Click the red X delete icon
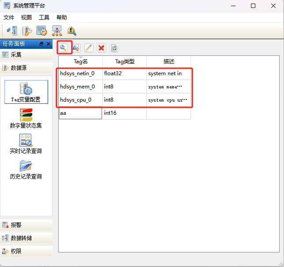The image size is (284, 267). click(101, 48)
